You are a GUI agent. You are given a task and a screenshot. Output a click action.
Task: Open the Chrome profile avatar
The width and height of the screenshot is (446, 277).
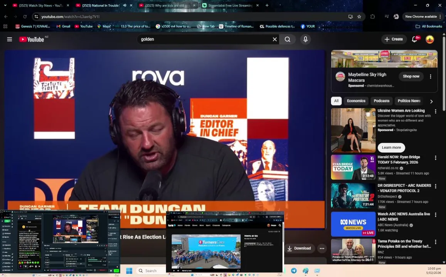pos(396,17)
